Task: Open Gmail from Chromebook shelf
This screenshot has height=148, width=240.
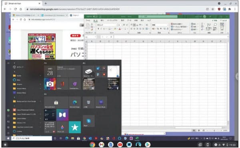Action: click(102, 144)
